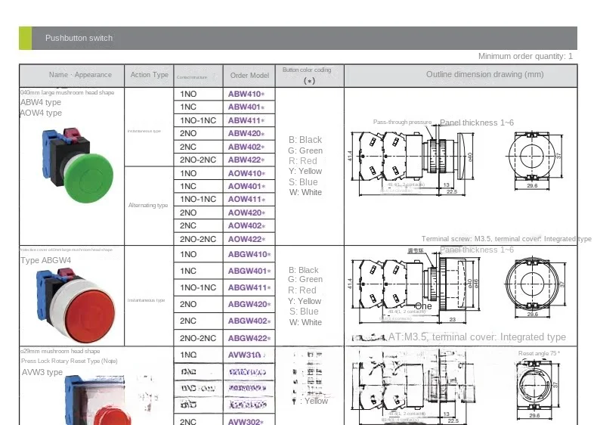The height and width of the screenshot is (425, 597).
Task: Click R: Red in ABGW4 color codes
Action: 302,290
